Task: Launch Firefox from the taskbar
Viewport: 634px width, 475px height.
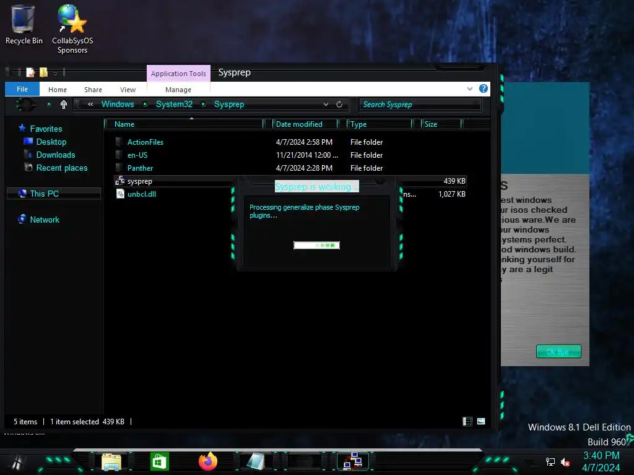Action: pos(208,461)
